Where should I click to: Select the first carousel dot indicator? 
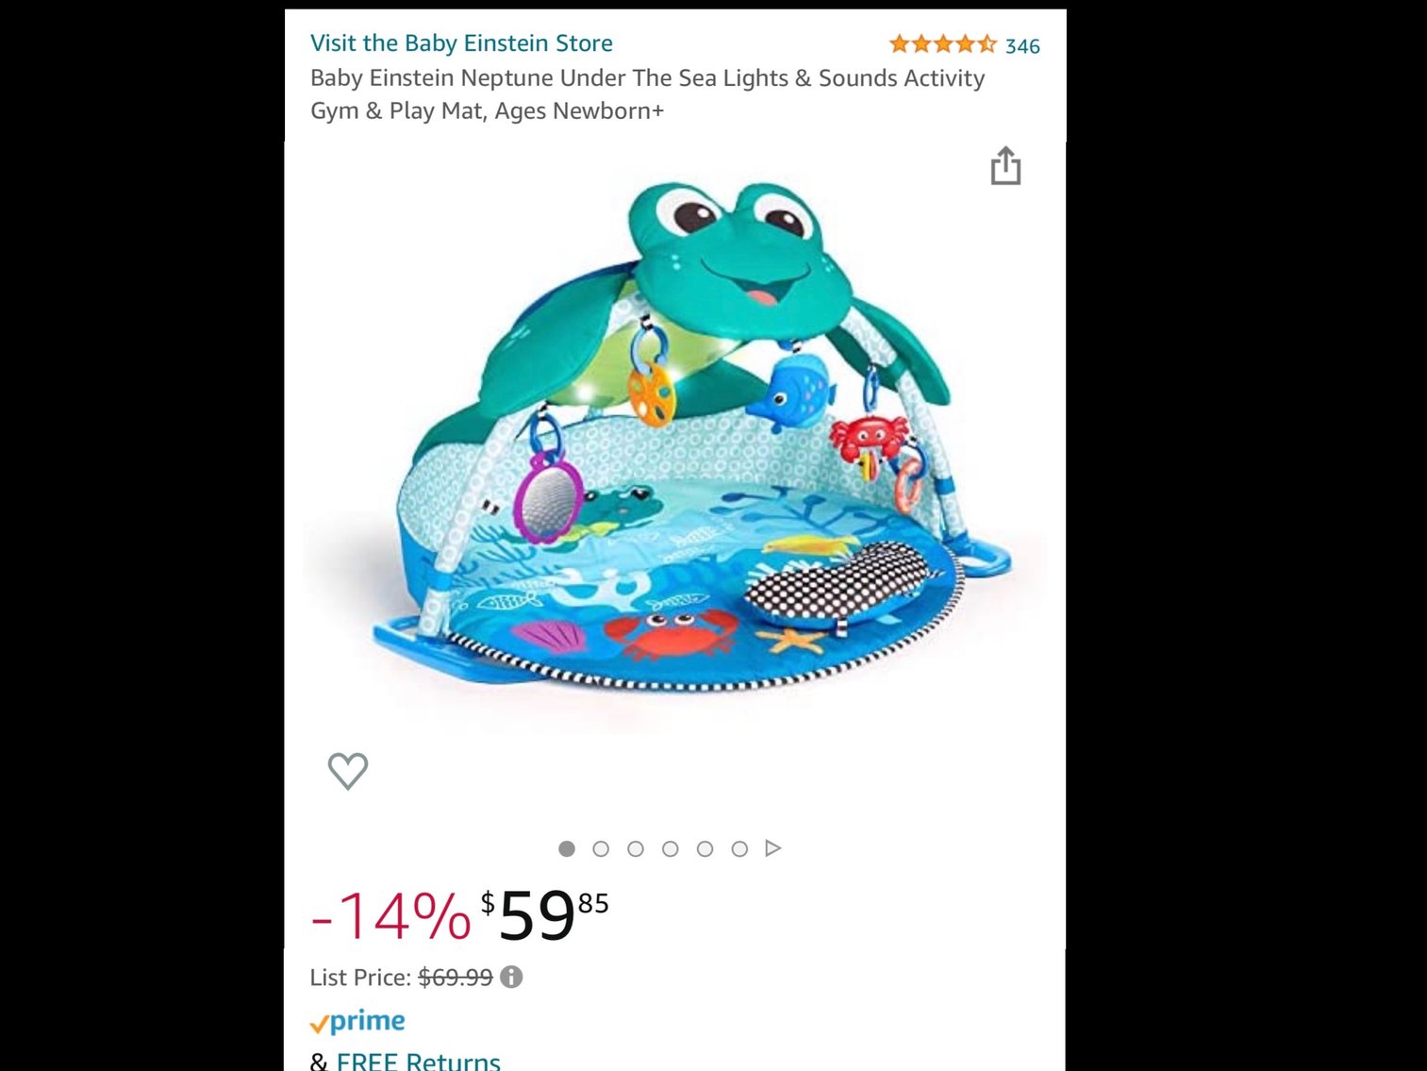click(568, 848)
